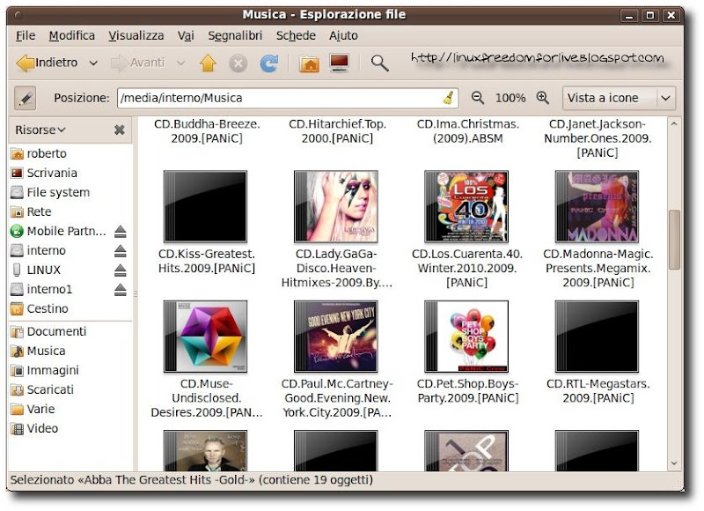Click the vertical scrollbar handle
The width and height of the screenshot is (704, 511).
pyautogui.click(x=674, y=240)
